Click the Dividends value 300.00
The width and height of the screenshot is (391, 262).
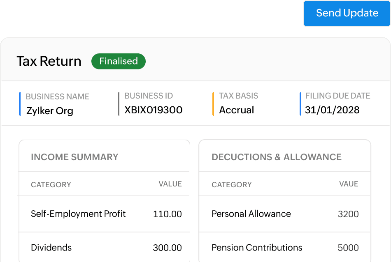pos(167,248)
